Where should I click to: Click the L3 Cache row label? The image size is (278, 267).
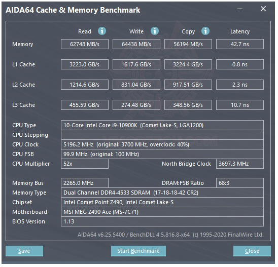[x=23, y=105]
